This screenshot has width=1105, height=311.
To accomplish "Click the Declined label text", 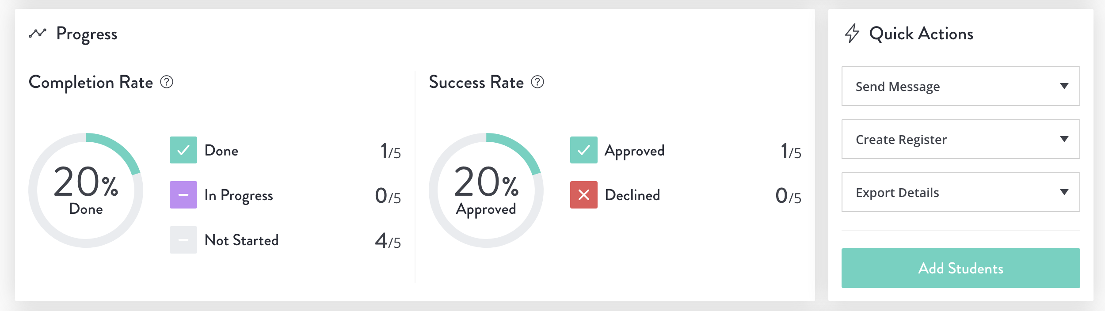I will (x=633, y=195).
